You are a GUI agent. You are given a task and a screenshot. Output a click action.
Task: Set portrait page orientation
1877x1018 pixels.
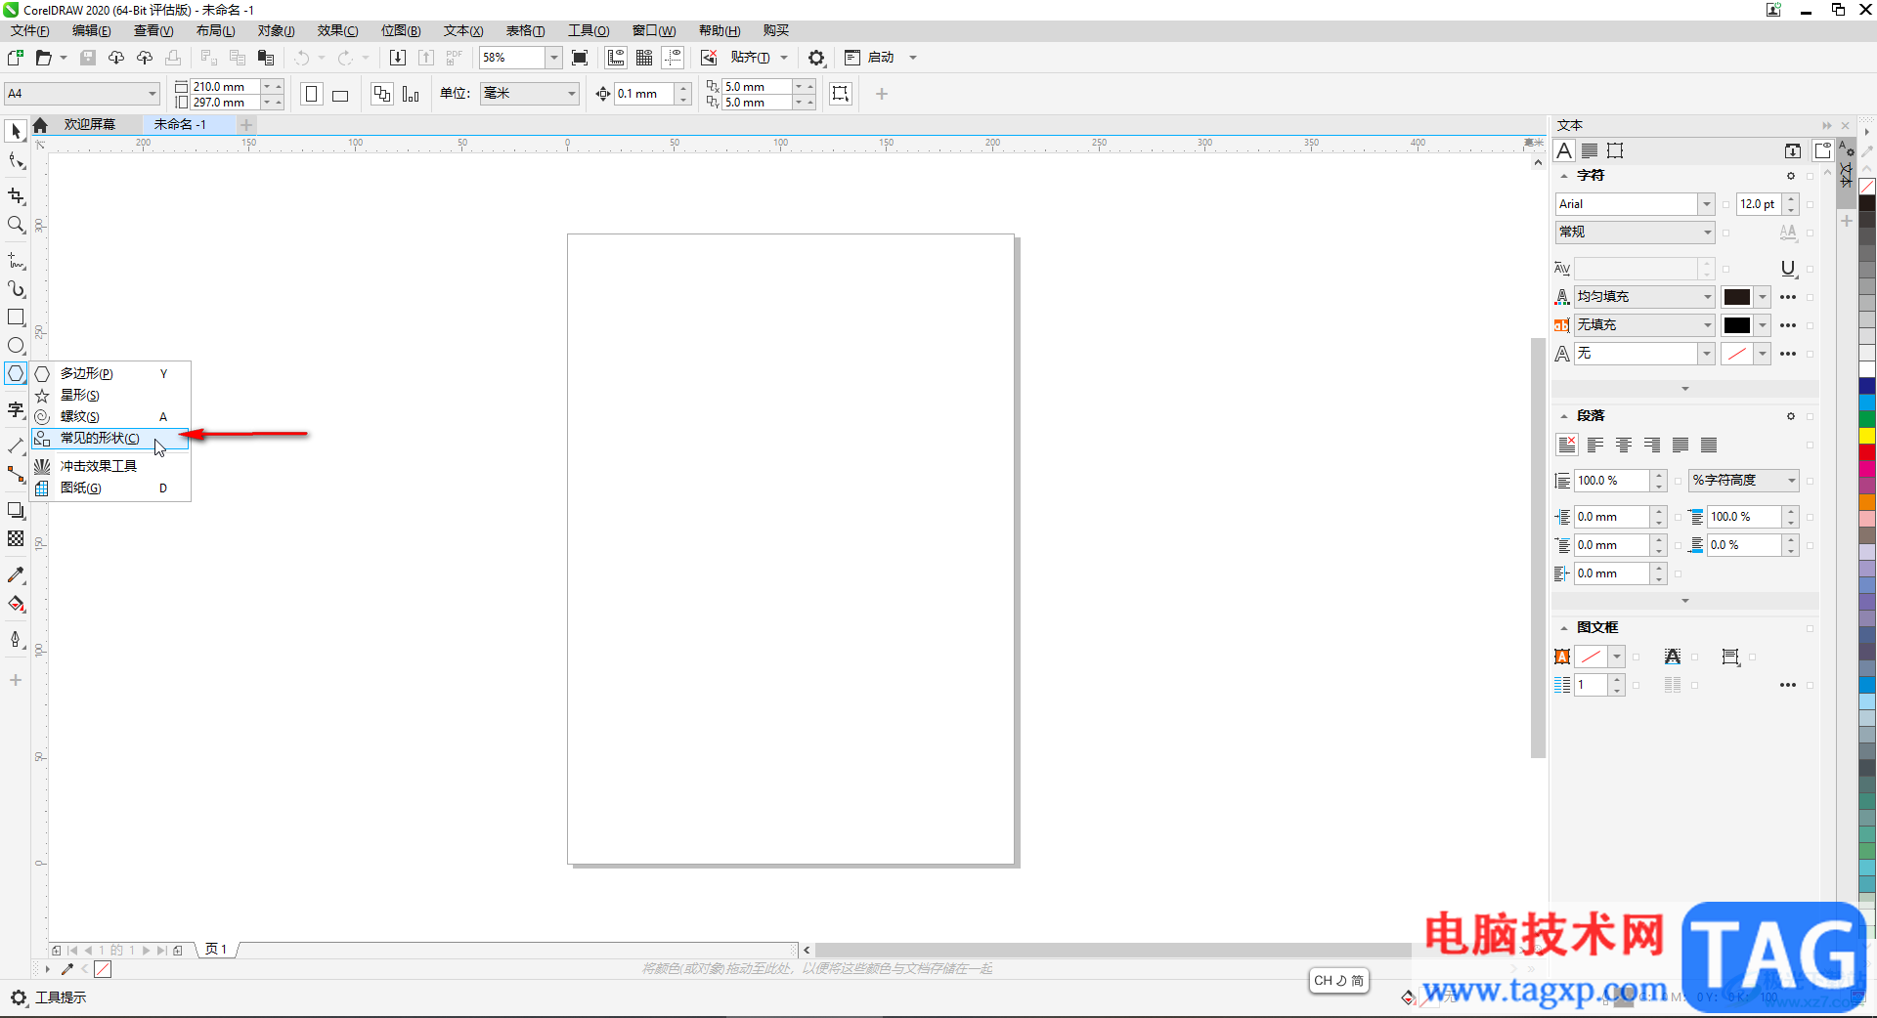pyautogui.click(x=312, y=94)
